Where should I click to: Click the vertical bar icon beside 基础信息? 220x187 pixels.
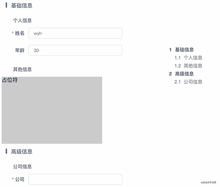[x=6, y=5]
